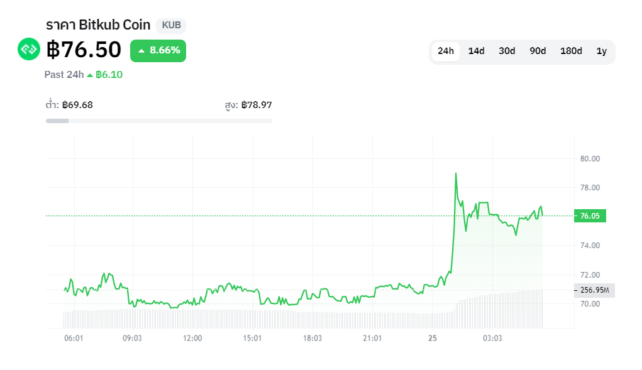This screenshot has width=642, height=370.
Task: Click the high price ฿78.97 value
Action: pos(257,105)
